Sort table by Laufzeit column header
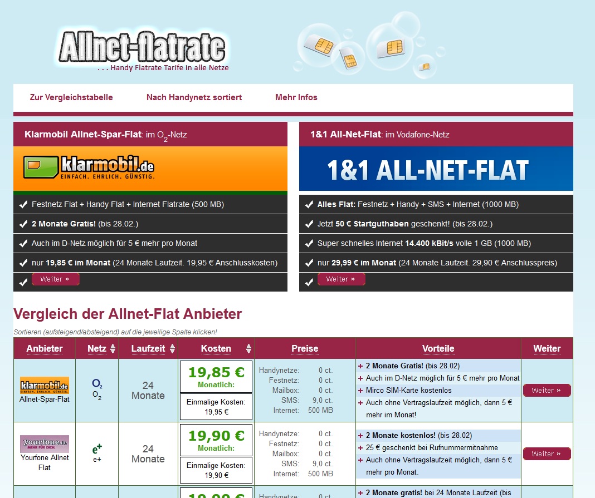 [x=148, y=349]
